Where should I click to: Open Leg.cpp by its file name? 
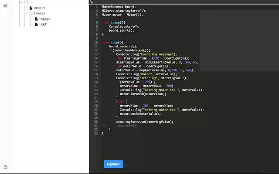(x=45, y=19)
